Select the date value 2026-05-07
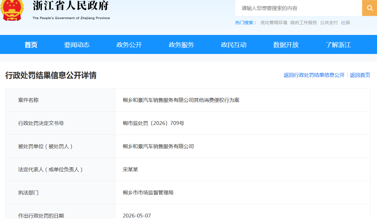377x219 pixels. tap(137, 216)
